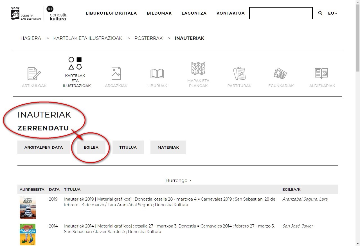Select the Argazkiak photo category icon
The image size is (360, 246).
[x=116, y=74]
